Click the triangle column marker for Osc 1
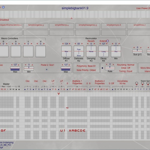The width and height of the screenshot is (150, 150). pos(25,89)
